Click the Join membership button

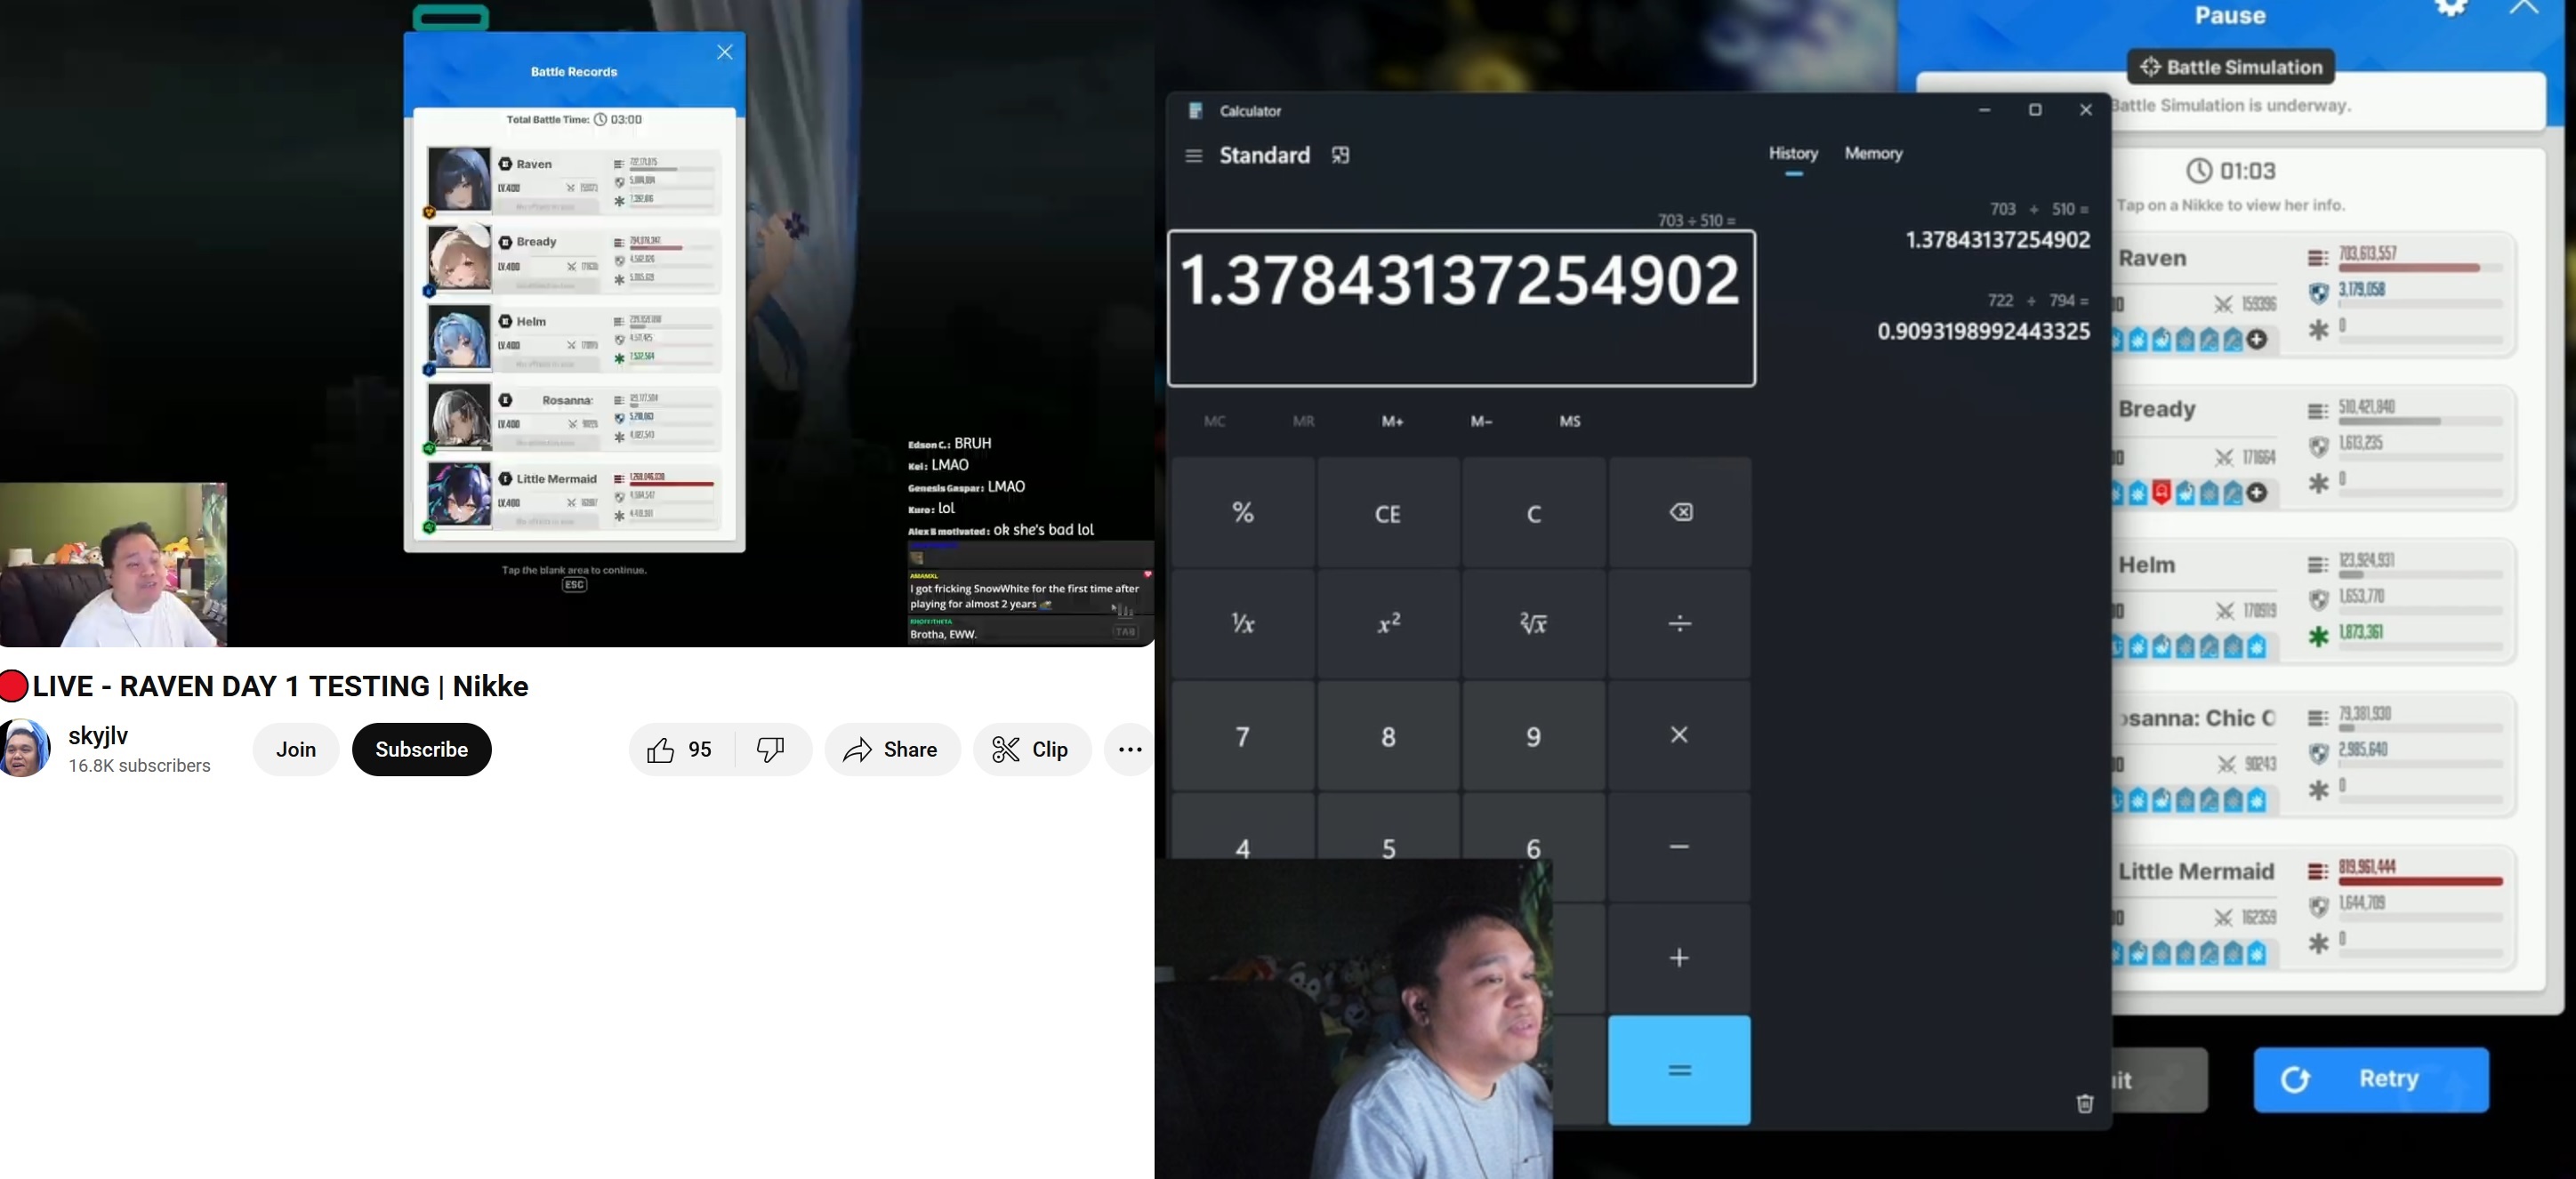click(295, 749)
